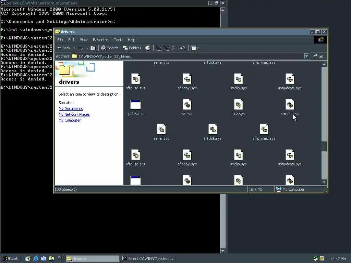Click the Move To toolbar icon
Screen dimensions: 351x263
point(158,48)
